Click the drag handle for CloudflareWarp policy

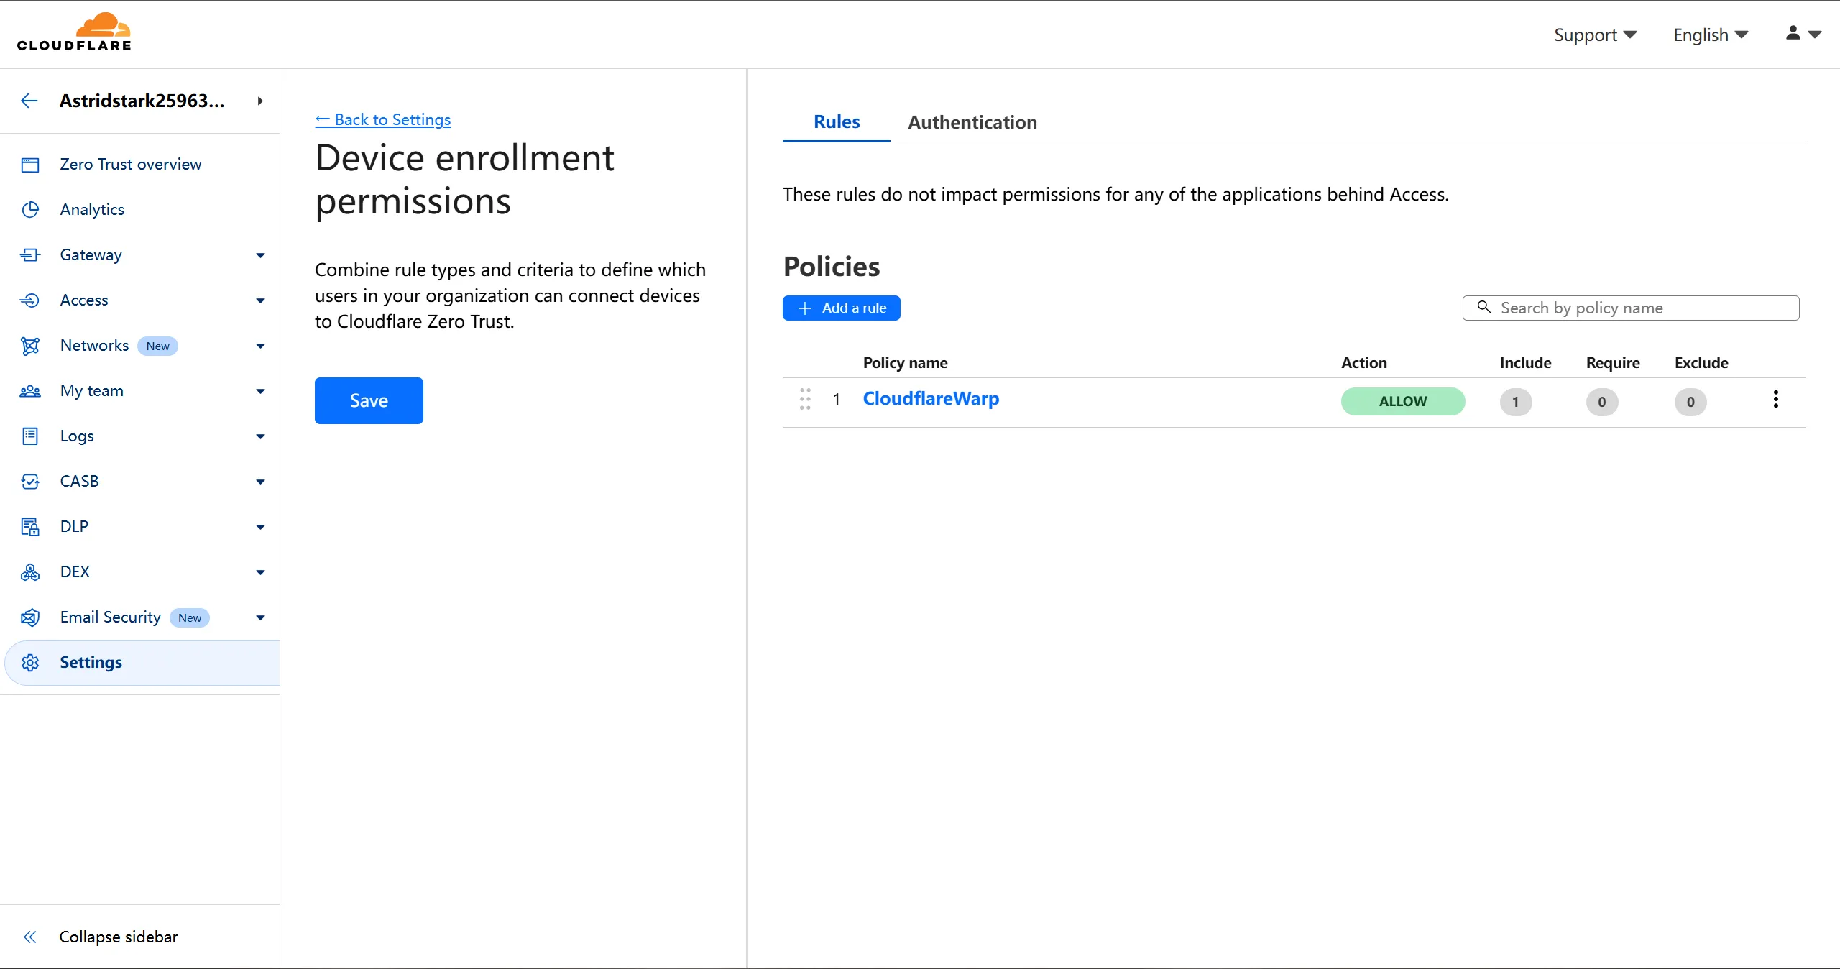(805, 399)
